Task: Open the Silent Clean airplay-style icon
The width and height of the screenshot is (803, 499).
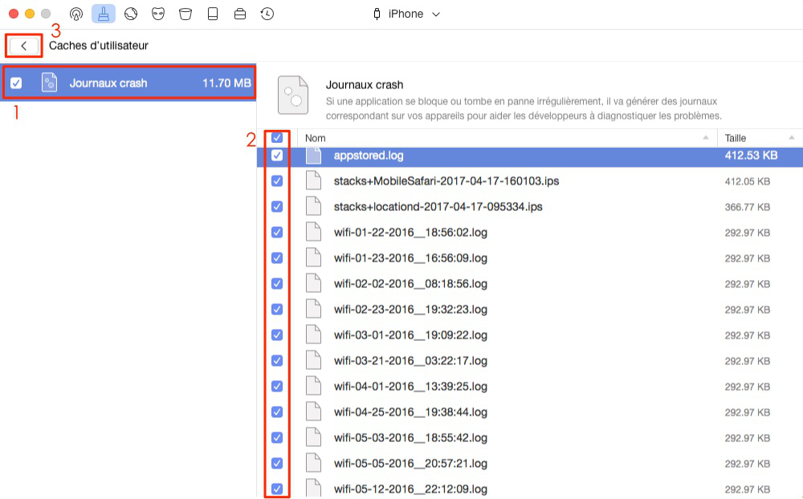Action: tap(76, 14)
